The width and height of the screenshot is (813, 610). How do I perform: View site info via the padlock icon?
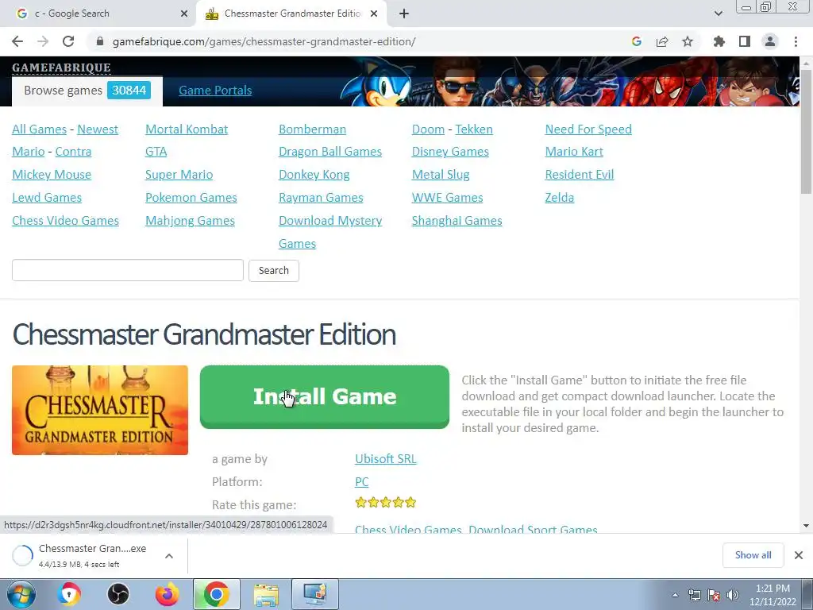(x=100, y=41)
